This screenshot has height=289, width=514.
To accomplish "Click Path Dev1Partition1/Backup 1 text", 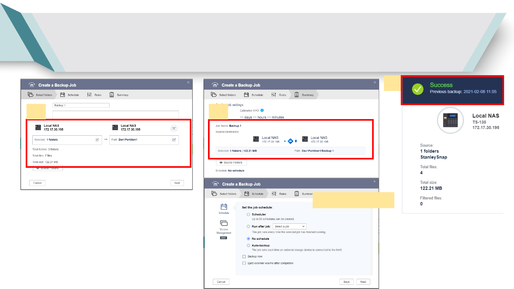I will (x=314, y=151).
